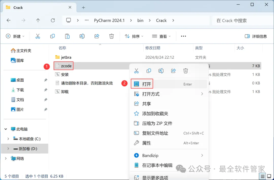Sort by the Size column header
The image size is (274, 180).
[240, 48]
